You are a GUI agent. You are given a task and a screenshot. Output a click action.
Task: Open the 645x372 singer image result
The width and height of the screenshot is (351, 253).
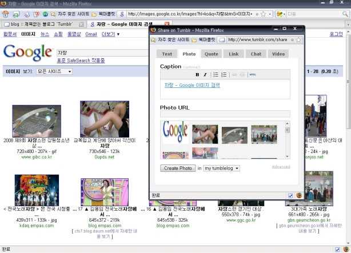[x=105, y=192]
